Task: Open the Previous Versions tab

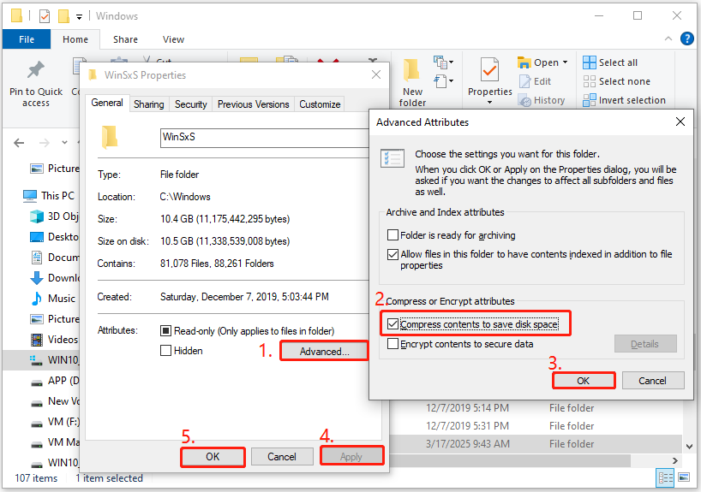Action: click(x=253, y=104)
